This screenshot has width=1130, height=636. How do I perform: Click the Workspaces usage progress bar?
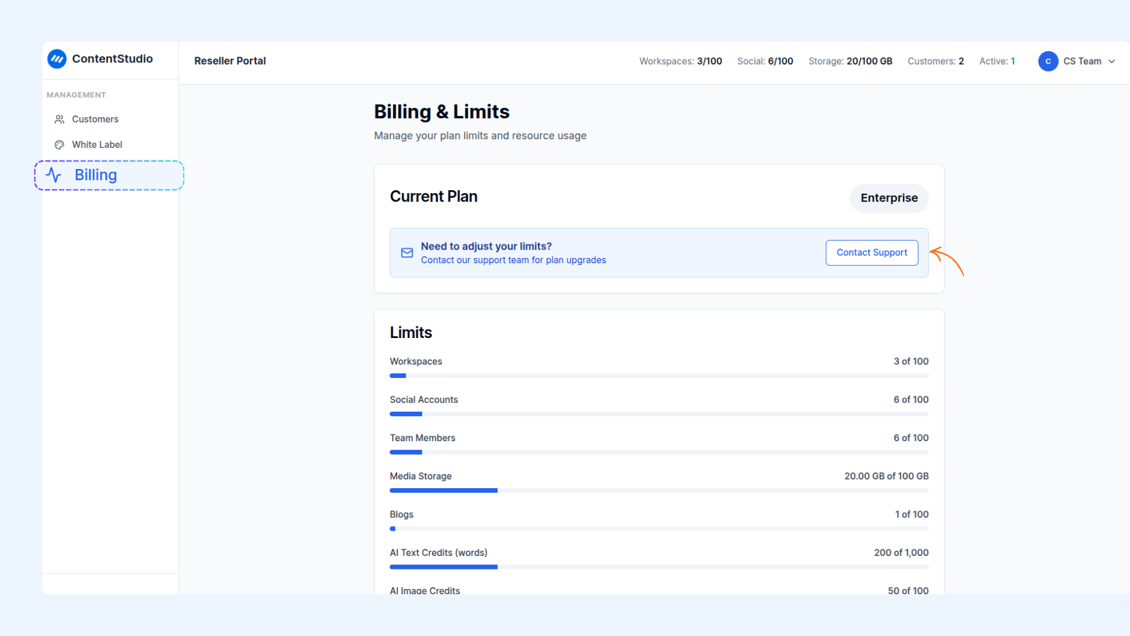point(659,376)
